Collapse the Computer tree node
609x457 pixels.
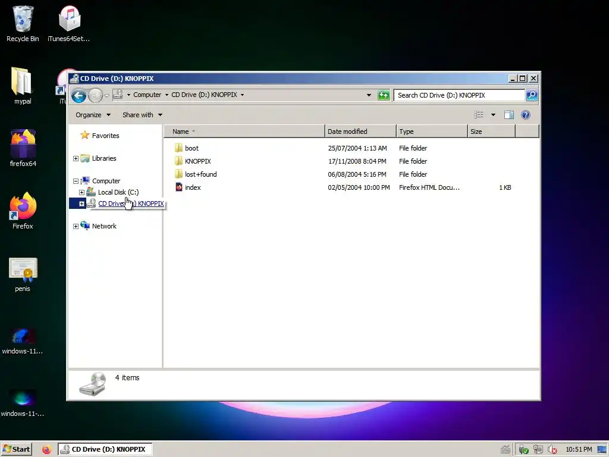76,181
